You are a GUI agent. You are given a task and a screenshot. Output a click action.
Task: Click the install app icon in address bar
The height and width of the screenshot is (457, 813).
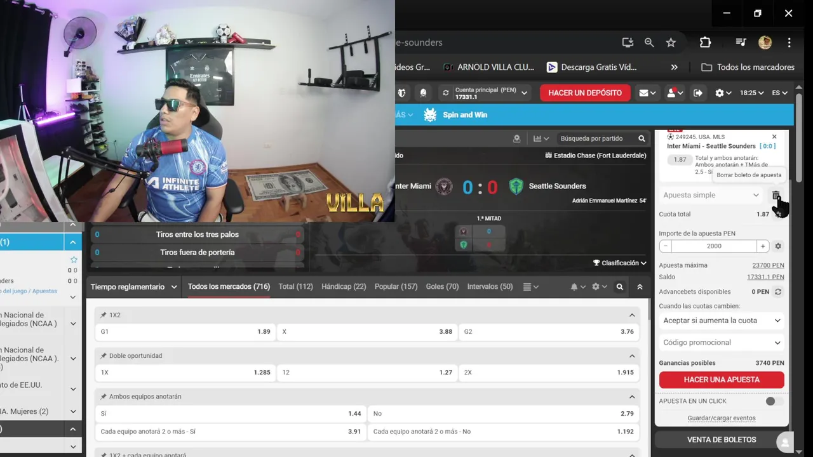pos(628,43)
